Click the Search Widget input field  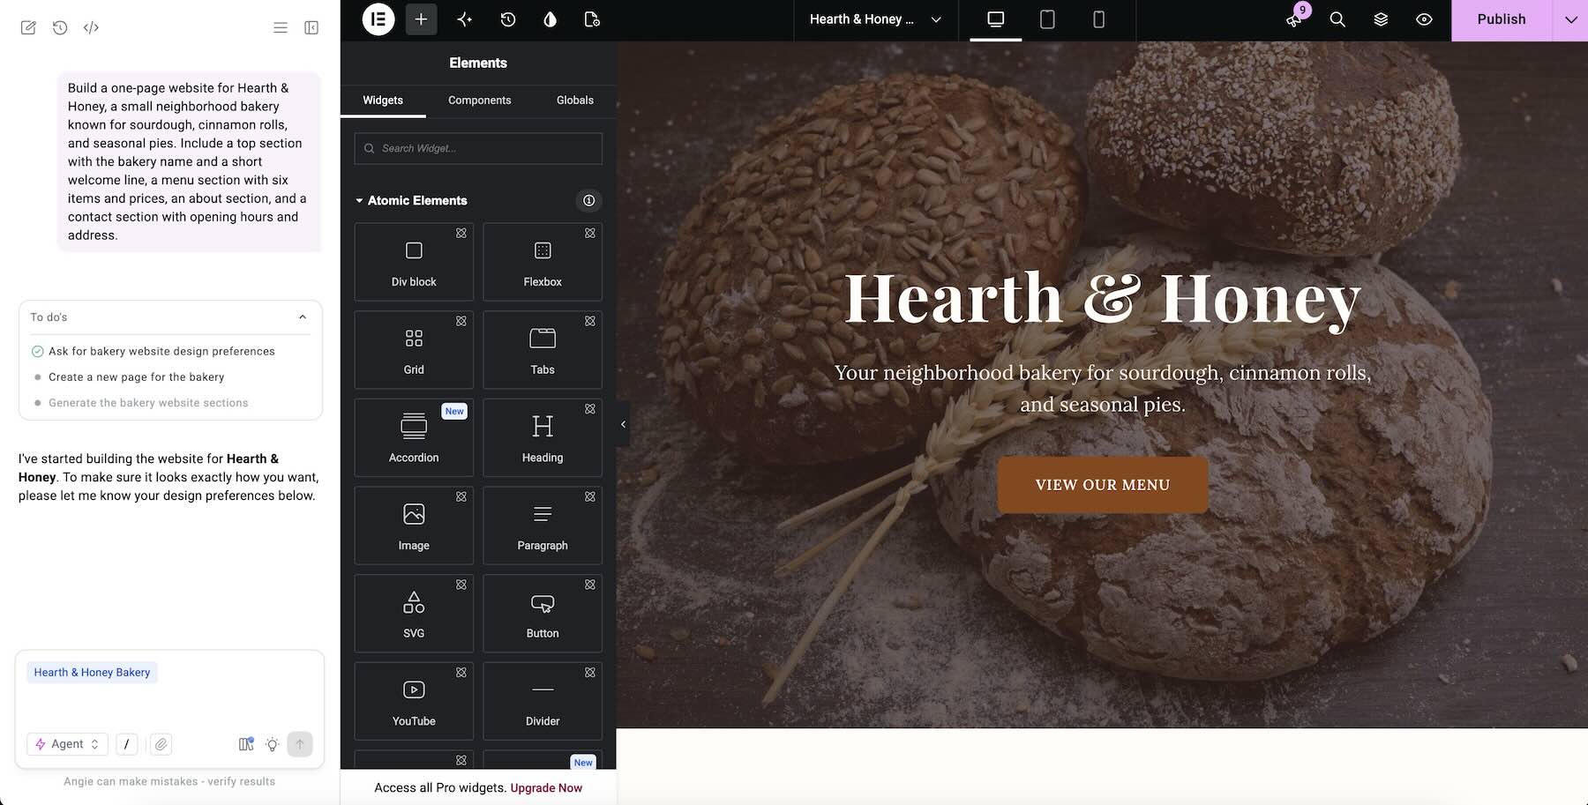pyautogui.click(x=478, y=148)
